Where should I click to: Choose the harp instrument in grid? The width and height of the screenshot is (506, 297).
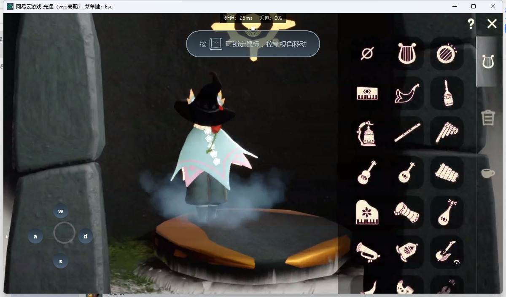click(407, 54)
